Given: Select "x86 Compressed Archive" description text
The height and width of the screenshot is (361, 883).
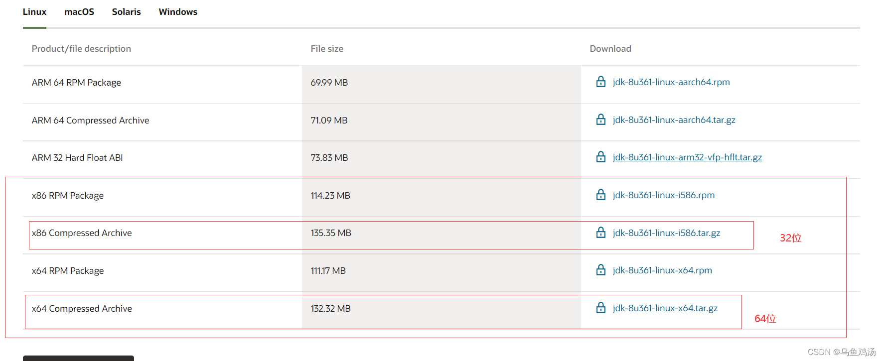Looking at the screenshot, I should 82,233.
